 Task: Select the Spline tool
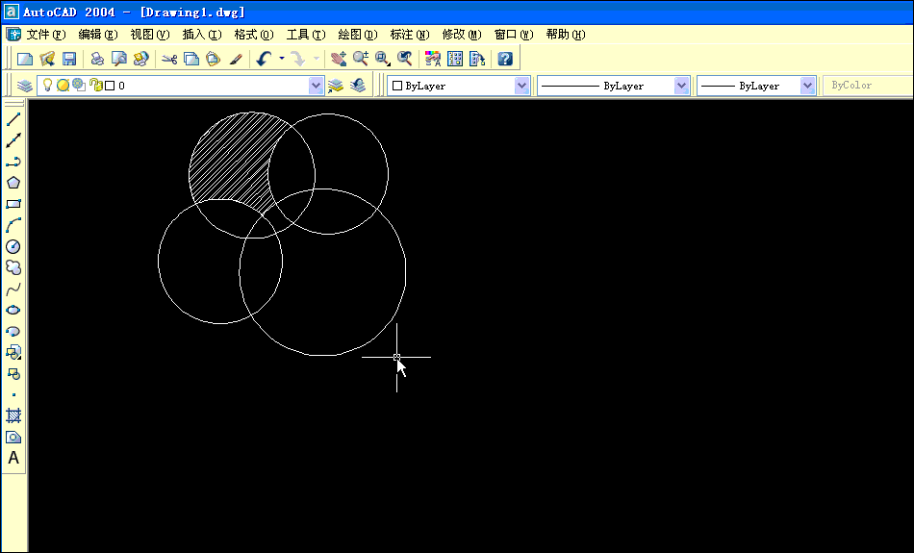13,289
